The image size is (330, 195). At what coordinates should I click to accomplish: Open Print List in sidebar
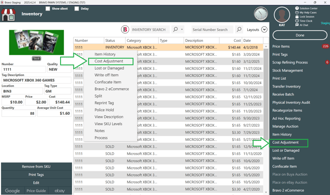pyautogui.click(x=279, y=78)
